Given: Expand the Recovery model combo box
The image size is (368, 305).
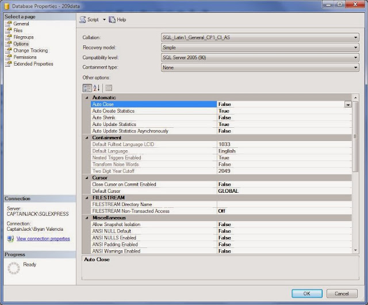Looking at the screenshot, I should pos(260,48).
